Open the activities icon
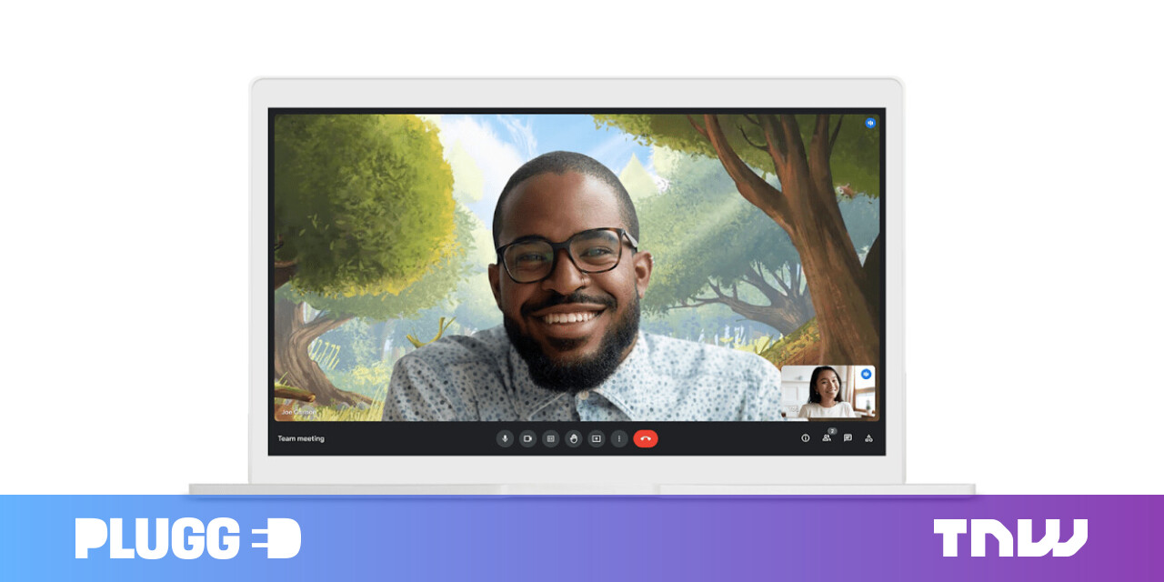The image size is (1164, 582). tap(868, 438)
